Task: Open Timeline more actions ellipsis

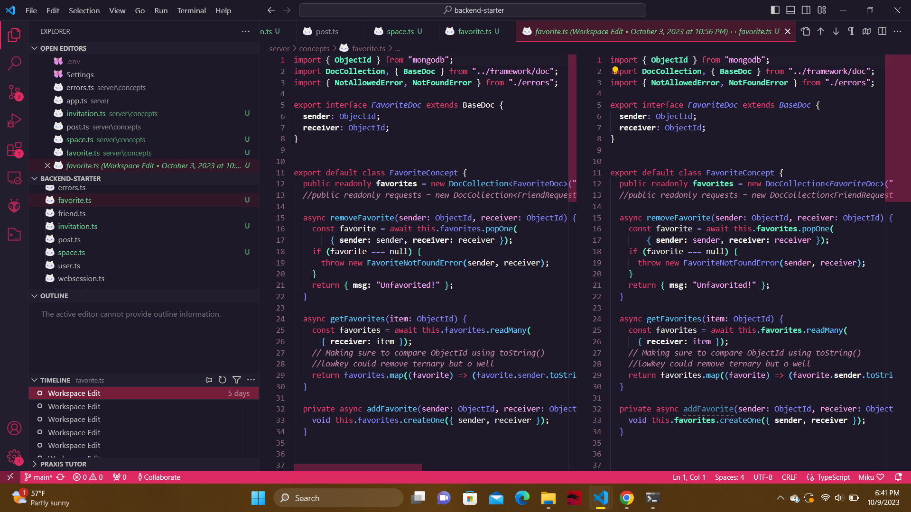Action: pos(251,380)
